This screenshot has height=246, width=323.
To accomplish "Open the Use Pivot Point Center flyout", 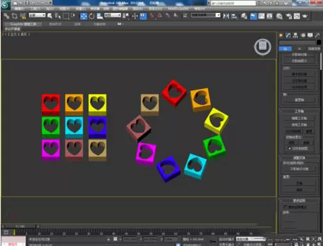I will pos(126,16).
